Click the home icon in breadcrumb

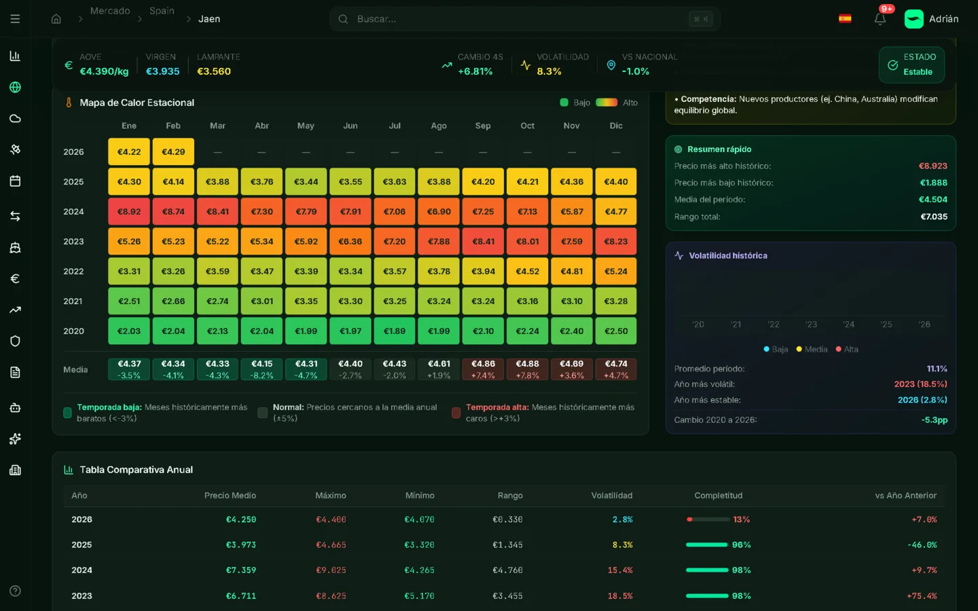click(x=56, y=19)
